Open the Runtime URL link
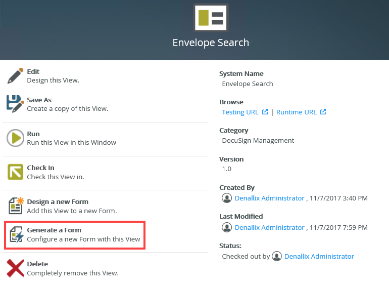Screen dimensions: 389x285 point(297,112)
